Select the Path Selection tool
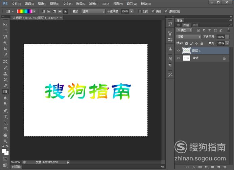The width and height of the screenshot is (234, 170). point(5,123)
